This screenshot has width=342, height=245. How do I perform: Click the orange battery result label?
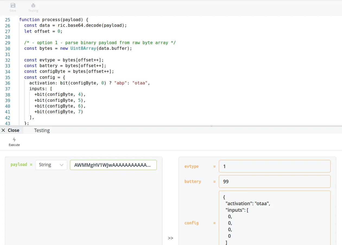193,182
